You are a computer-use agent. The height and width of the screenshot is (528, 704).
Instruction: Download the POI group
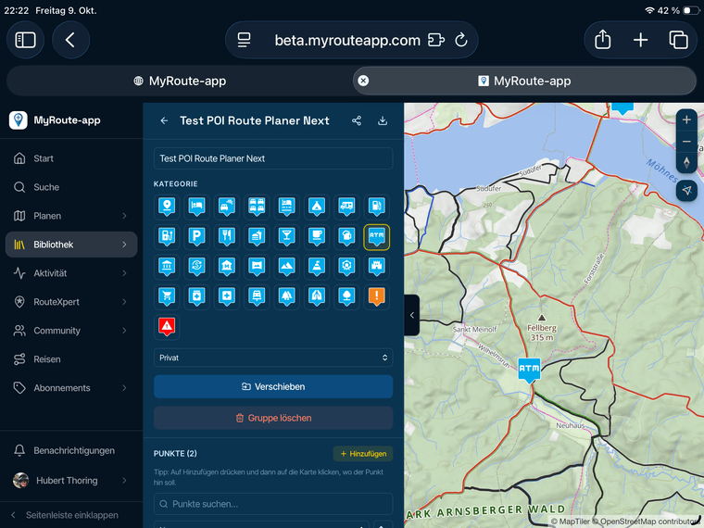pos(383,120)
